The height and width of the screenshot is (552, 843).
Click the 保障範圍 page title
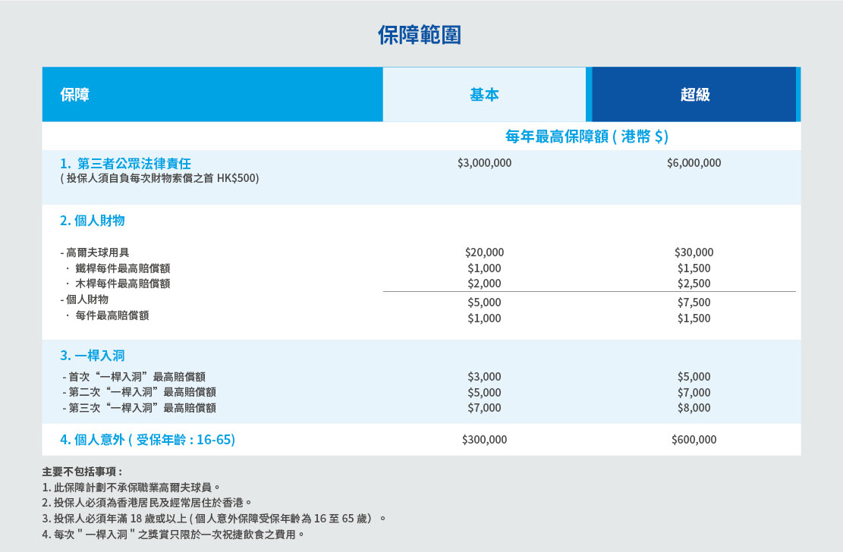coord(420,35)
